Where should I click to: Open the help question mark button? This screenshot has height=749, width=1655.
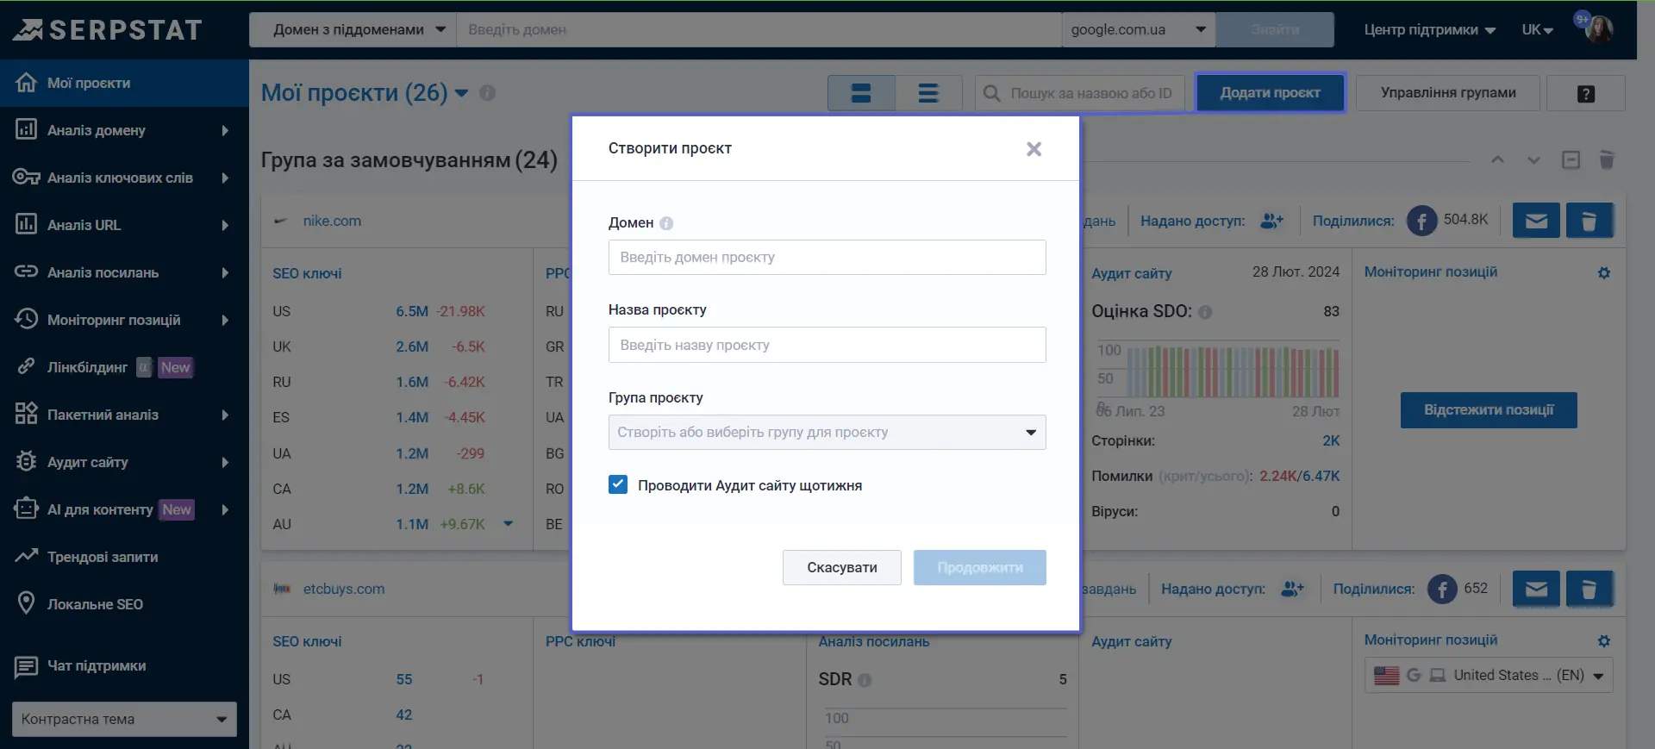coord(1586,93)
